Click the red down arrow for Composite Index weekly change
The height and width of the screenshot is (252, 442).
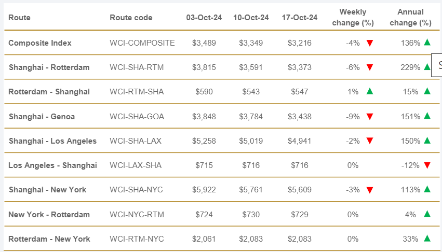pyautogui.click(x=370, y=43)
